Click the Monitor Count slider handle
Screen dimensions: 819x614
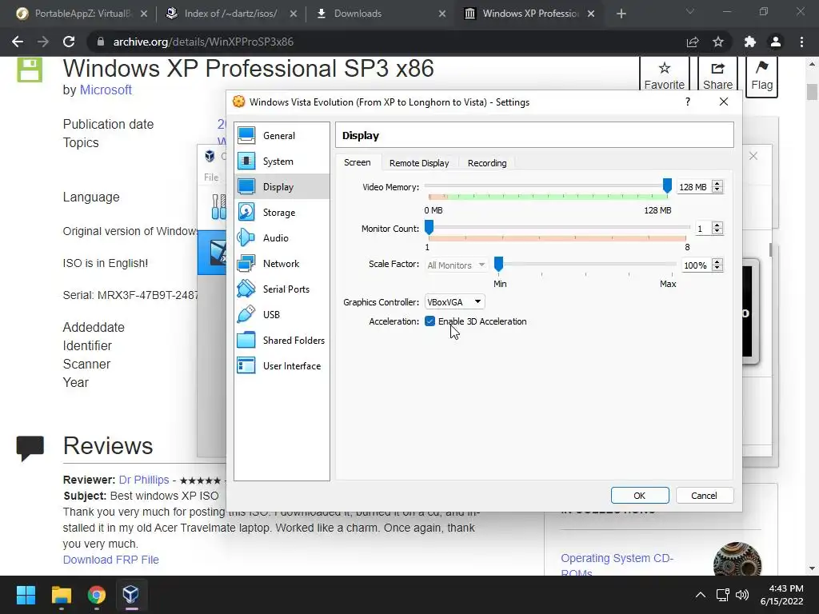tap(429, 227)
